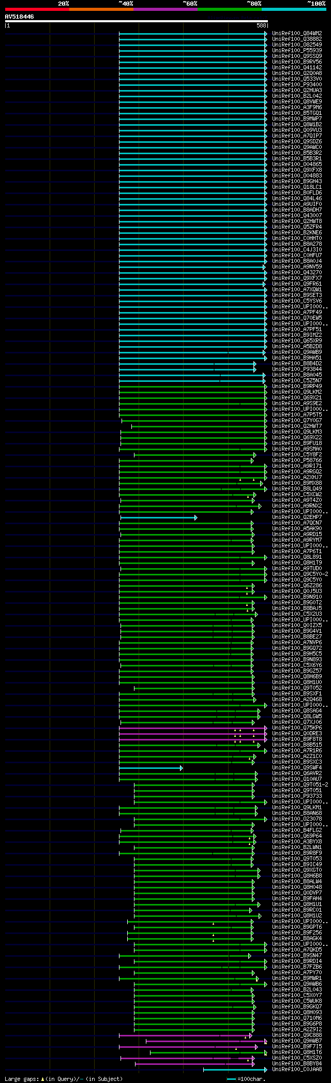Click the hit label UniRef100_B9FU18
Image resolution: width=331 pixels, height=1083 pixels.
[x=297, y=443]
